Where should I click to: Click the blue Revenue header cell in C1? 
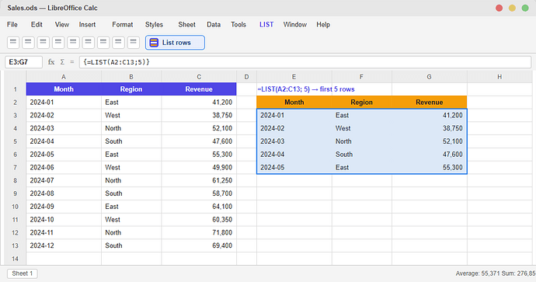tap(199, 89)
